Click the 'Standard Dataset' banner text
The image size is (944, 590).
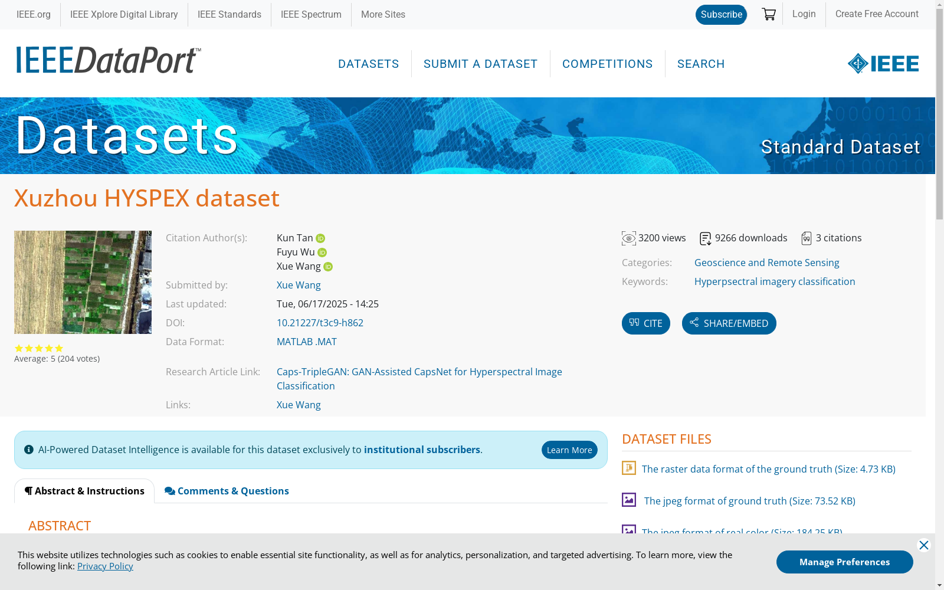click(840, 147)
